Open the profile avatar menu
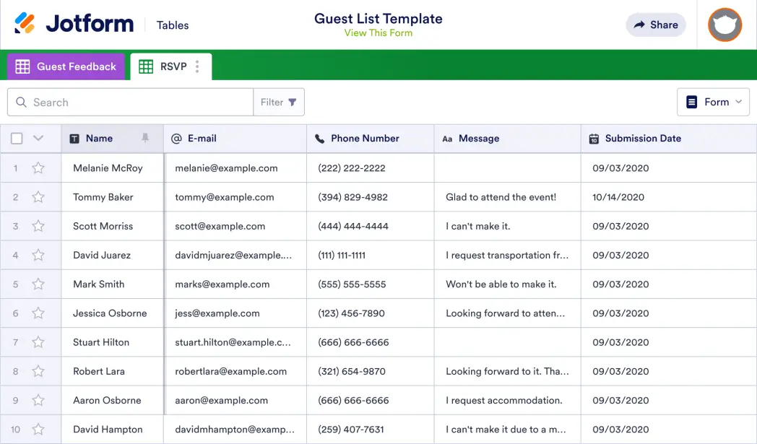This screenshot has height=444, width=757. [724, 25]
